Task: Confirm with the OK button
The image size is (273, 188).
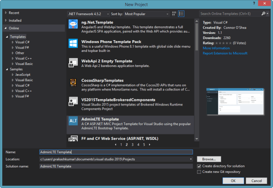Action: pyautogui.click(x=233, y=181)
